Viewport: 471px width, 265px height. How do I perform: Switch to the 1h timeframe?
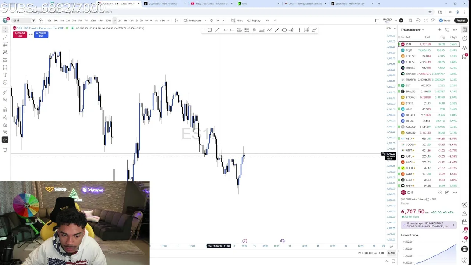[114, 21]
